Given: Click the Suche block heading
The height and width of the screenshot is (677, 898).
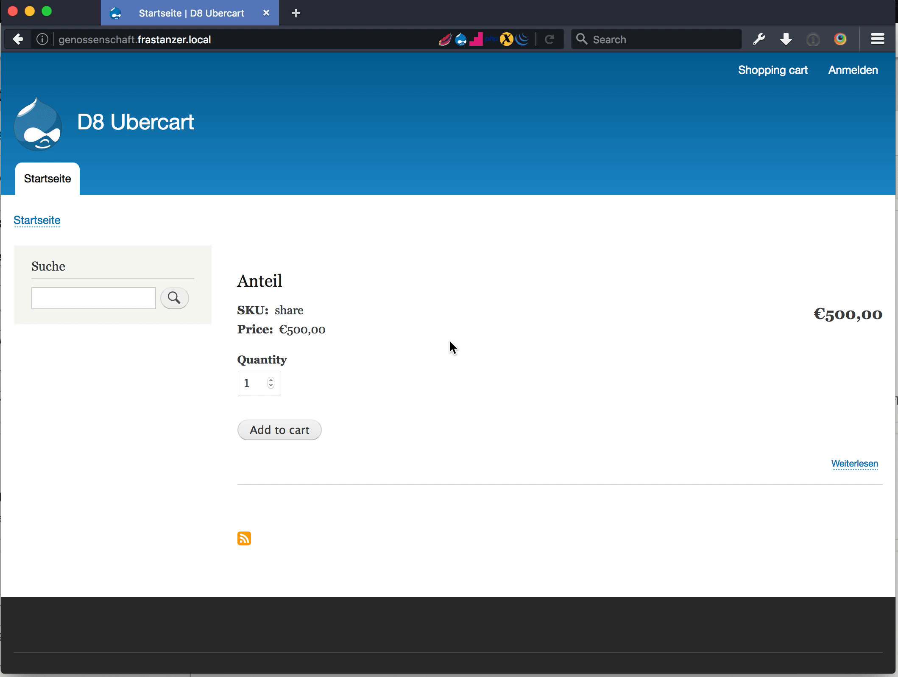Looking at the screenshot, I should (x=48, y=266).
